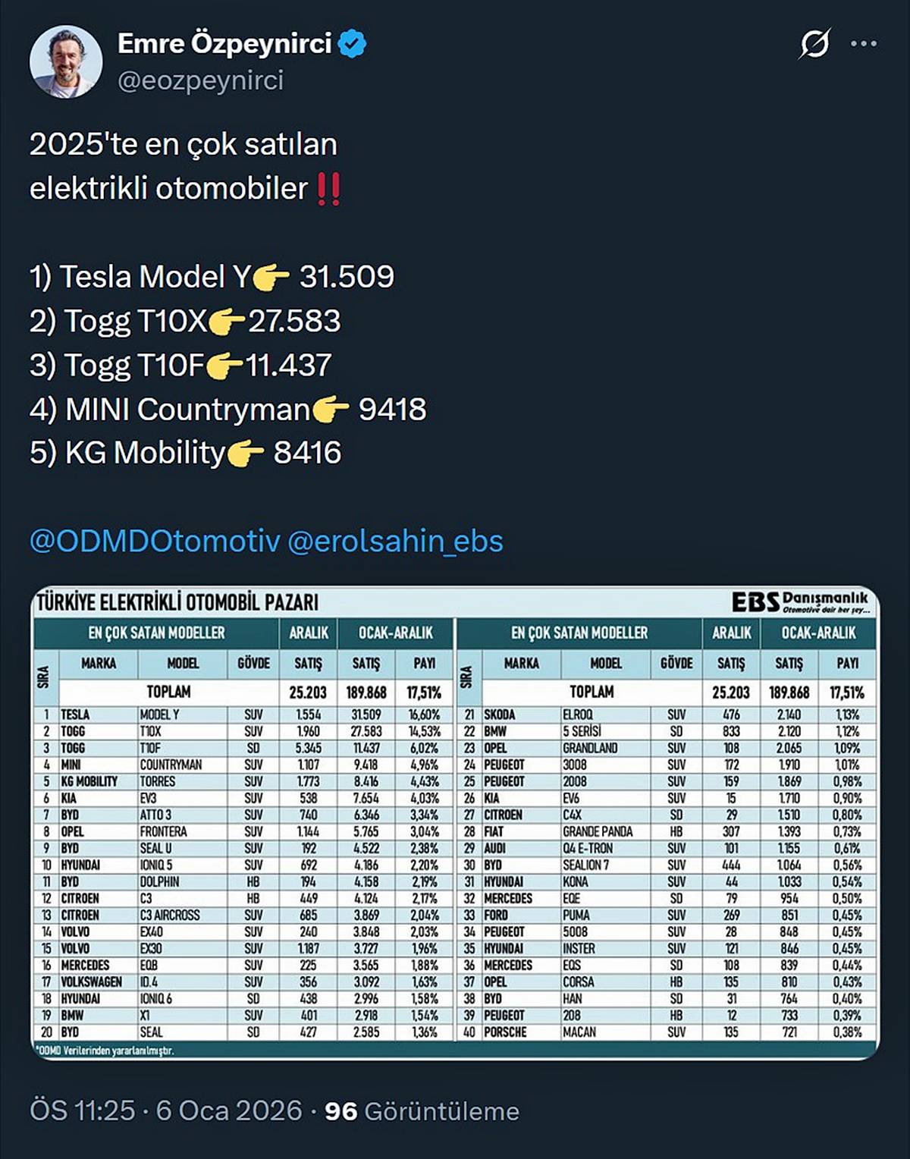Select the Tesla Model Y table row
This screenshot has height=1159, width=910.
tap(227, 713)
